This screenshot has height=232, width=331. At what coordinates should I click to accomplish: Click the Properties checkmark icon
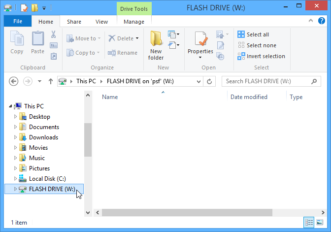coord(200,38)
